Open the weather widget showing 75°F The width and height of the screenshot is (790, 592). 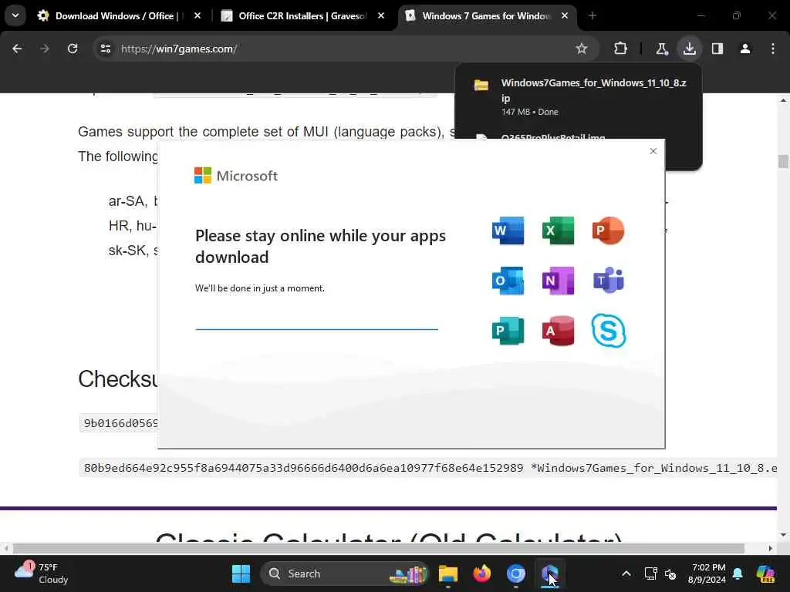pos(42,573)
